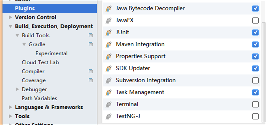This screenshot has width=266, height=125.
Task: Select the TestNG-J plugin name
Action: [x=128, y=116]
